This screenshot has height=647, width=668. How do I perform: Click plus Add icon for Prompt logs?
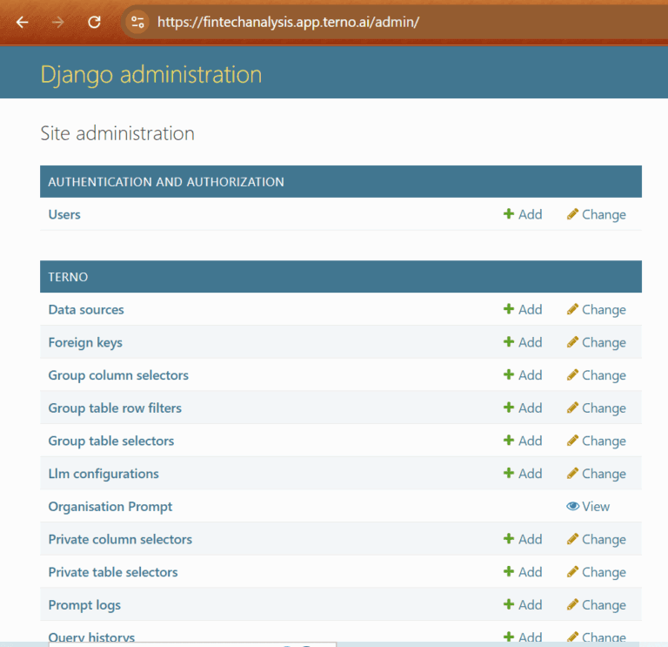point(509,605)
